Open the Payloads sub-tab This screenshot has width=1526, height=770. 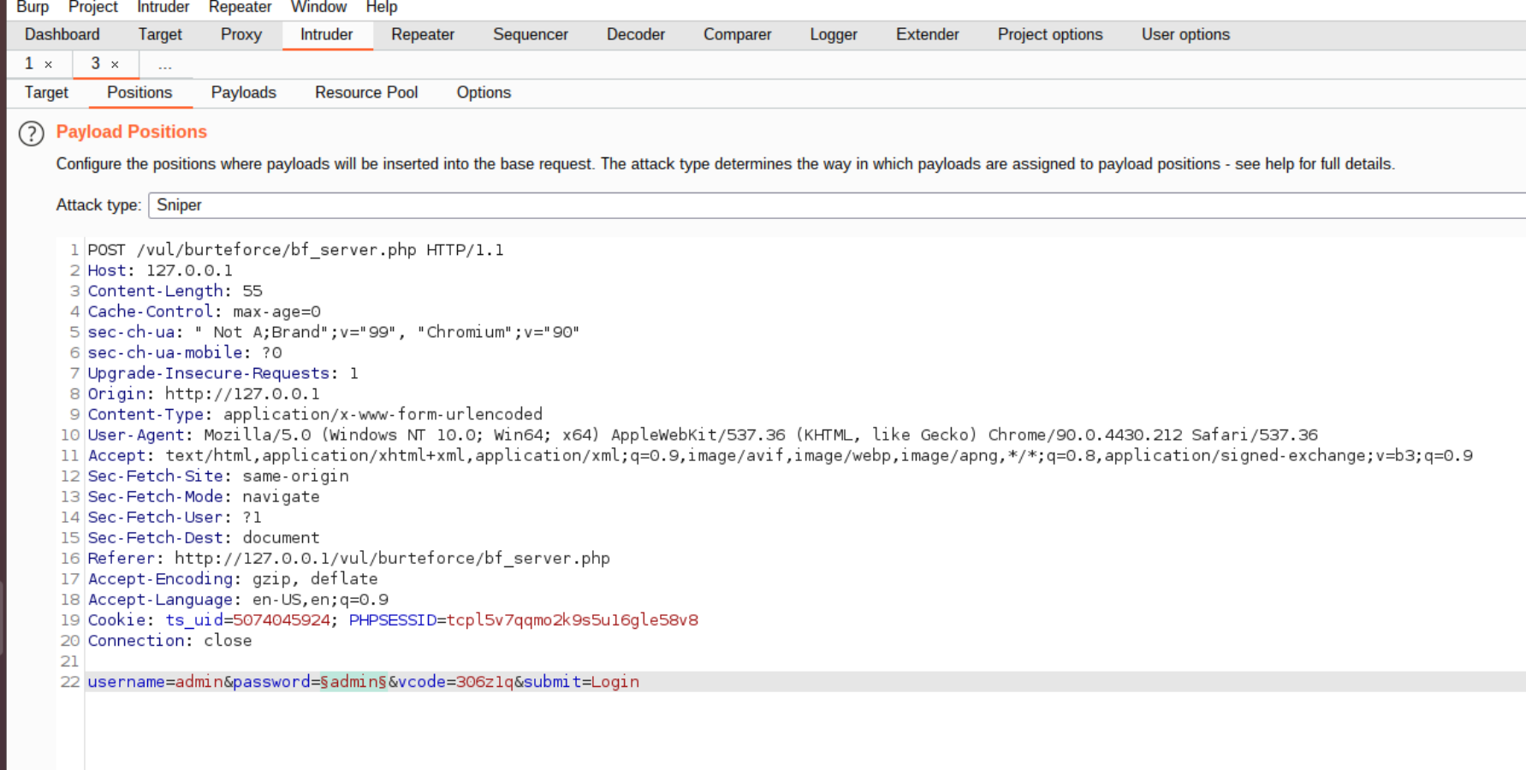point(244,92)
